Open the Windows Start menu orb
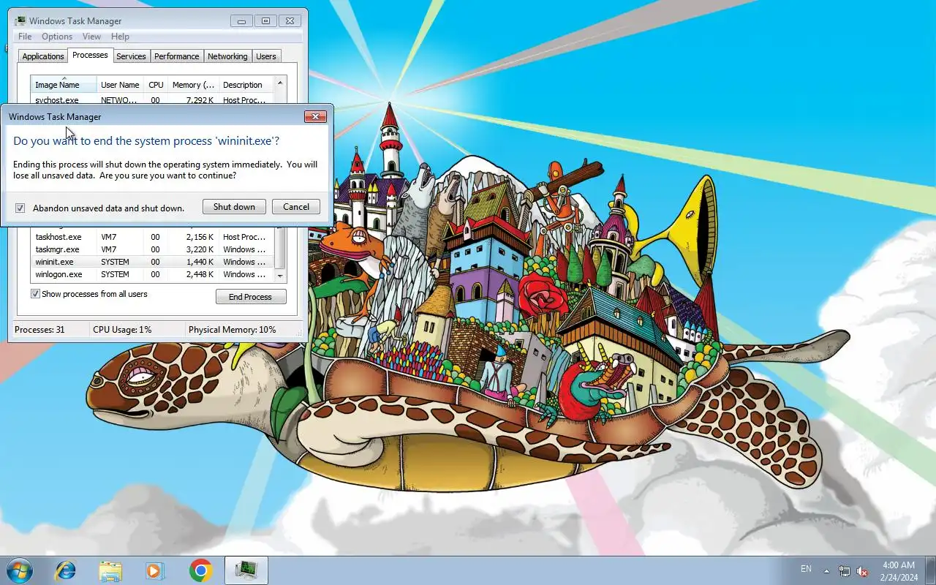The width and height of the screenshot is (936, 585). pos(20,570)
